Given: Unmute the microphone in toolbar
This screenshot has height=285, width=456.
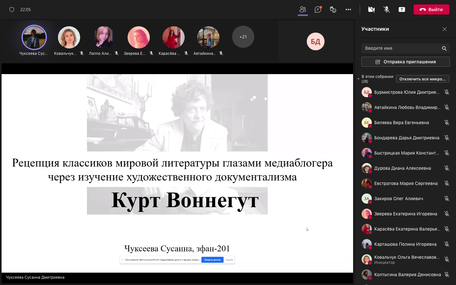Looking at the screenshot, I should (387, 9).
